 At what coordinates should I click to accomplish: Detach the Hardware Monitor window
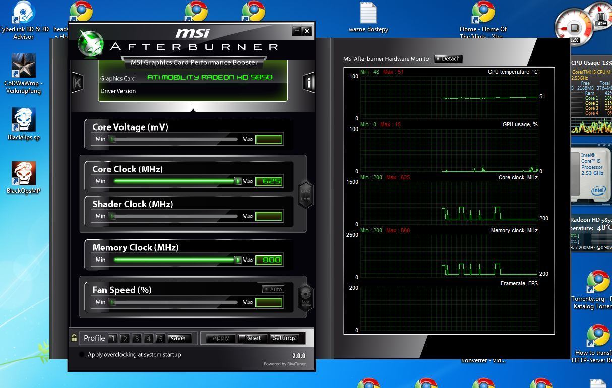(x=448, y=59)
